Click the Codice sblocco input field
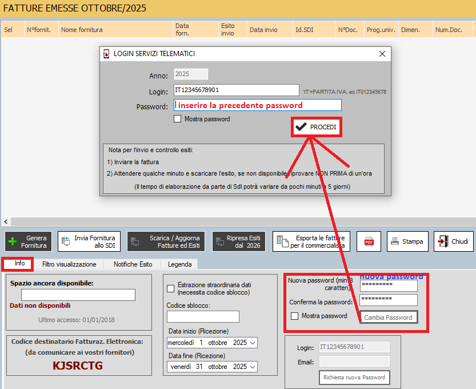 pos(203,317)
